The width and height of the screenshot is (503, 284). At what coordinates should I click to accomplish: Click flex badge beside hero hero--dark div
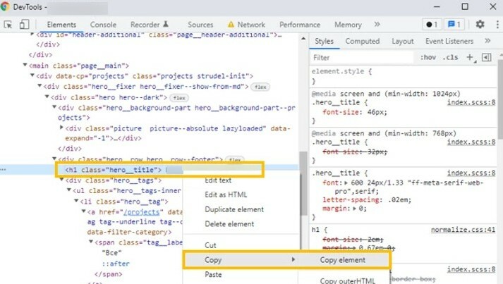coord(179,98)
